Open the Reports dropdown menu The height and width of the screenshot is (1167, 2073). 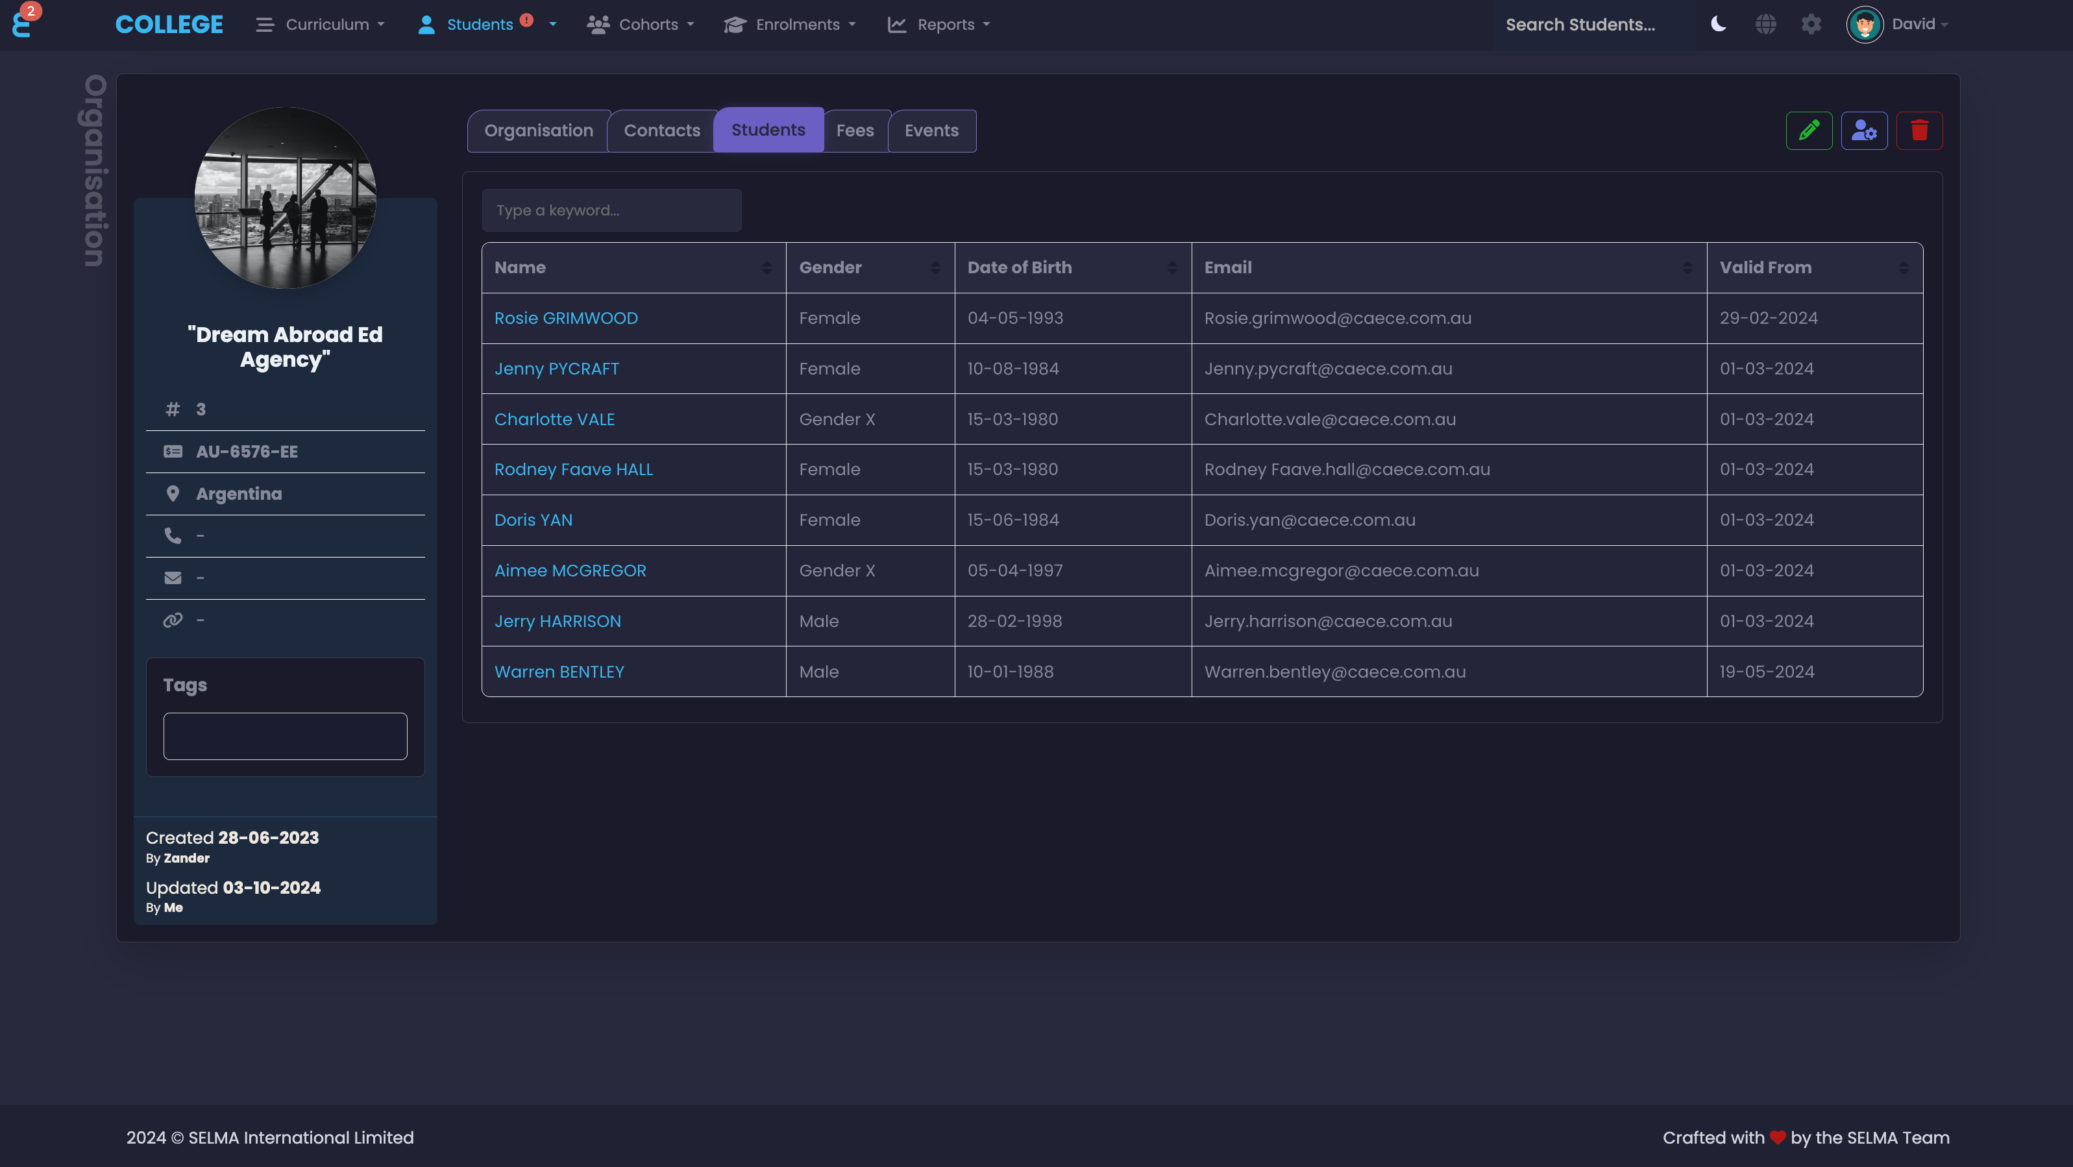pyautogui.click(x=938, y=24)
